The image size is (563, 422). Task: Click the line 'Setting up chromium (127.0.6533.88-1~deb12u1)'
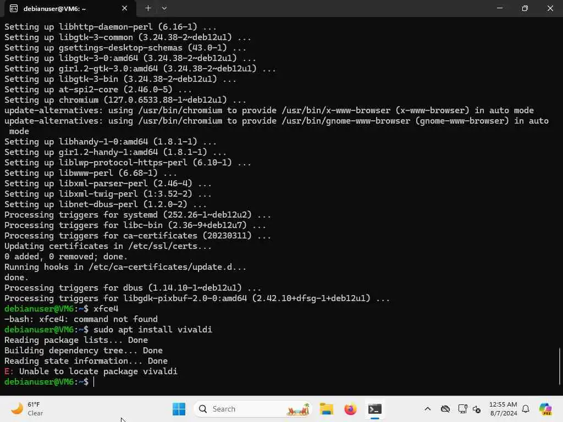click(125, 100)
